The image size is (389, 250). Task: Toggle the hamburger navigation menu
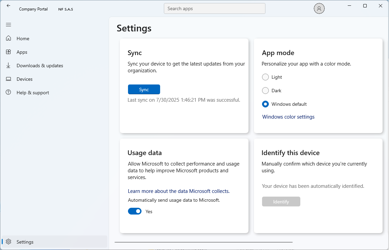(8, 25)
